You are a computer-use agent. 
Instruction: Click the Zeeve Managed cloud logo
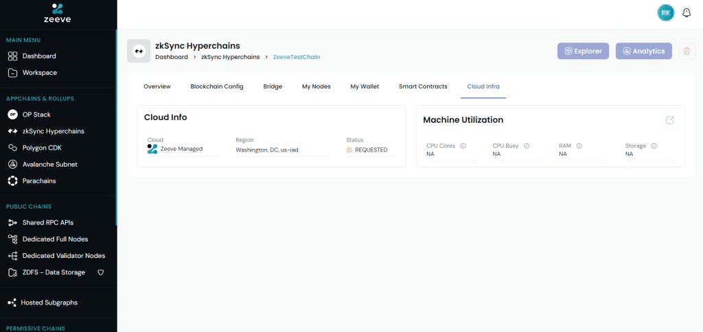coord(152,150)
